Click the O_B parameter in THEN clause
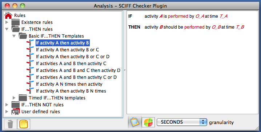Screen dimensions: 261x132 tap(216, 27)
